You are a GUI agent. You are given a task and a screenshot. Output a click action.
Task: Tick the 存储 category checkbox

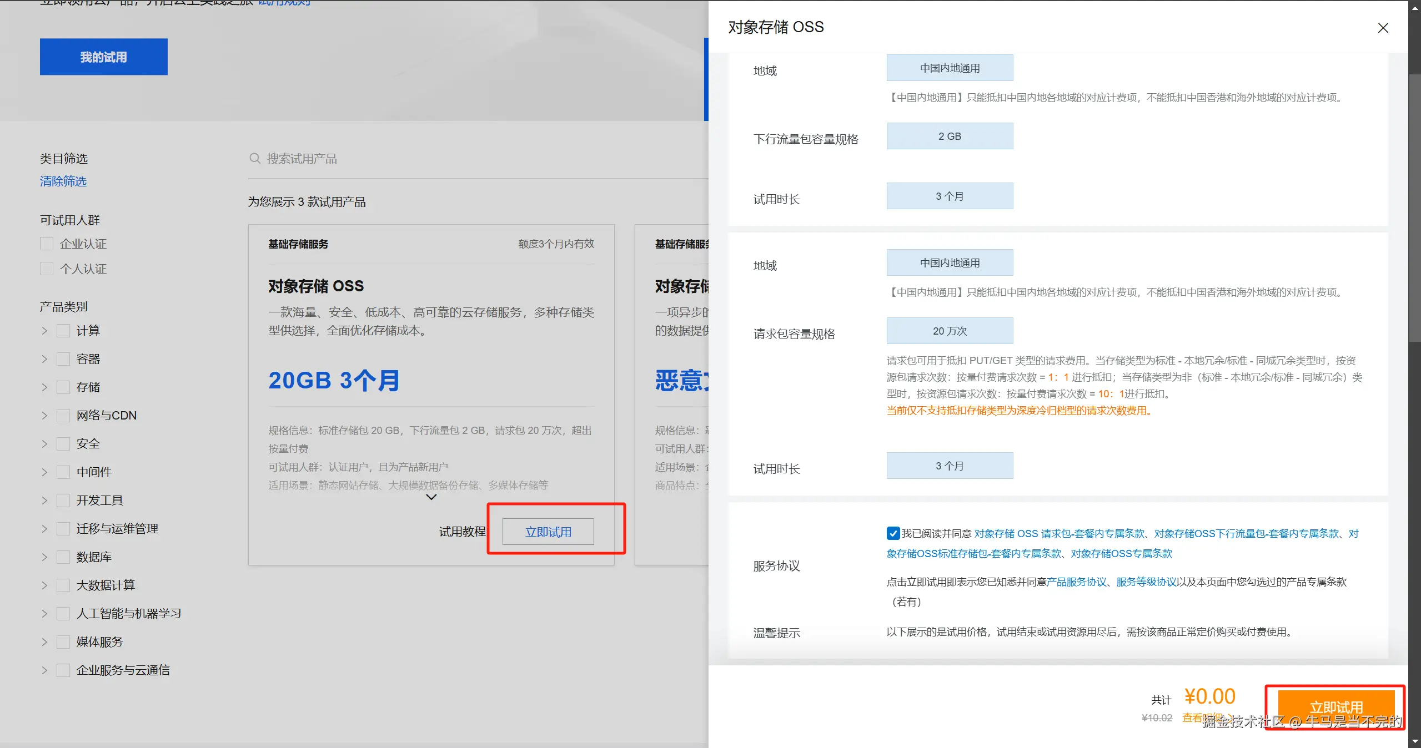[x=63, y=387]
